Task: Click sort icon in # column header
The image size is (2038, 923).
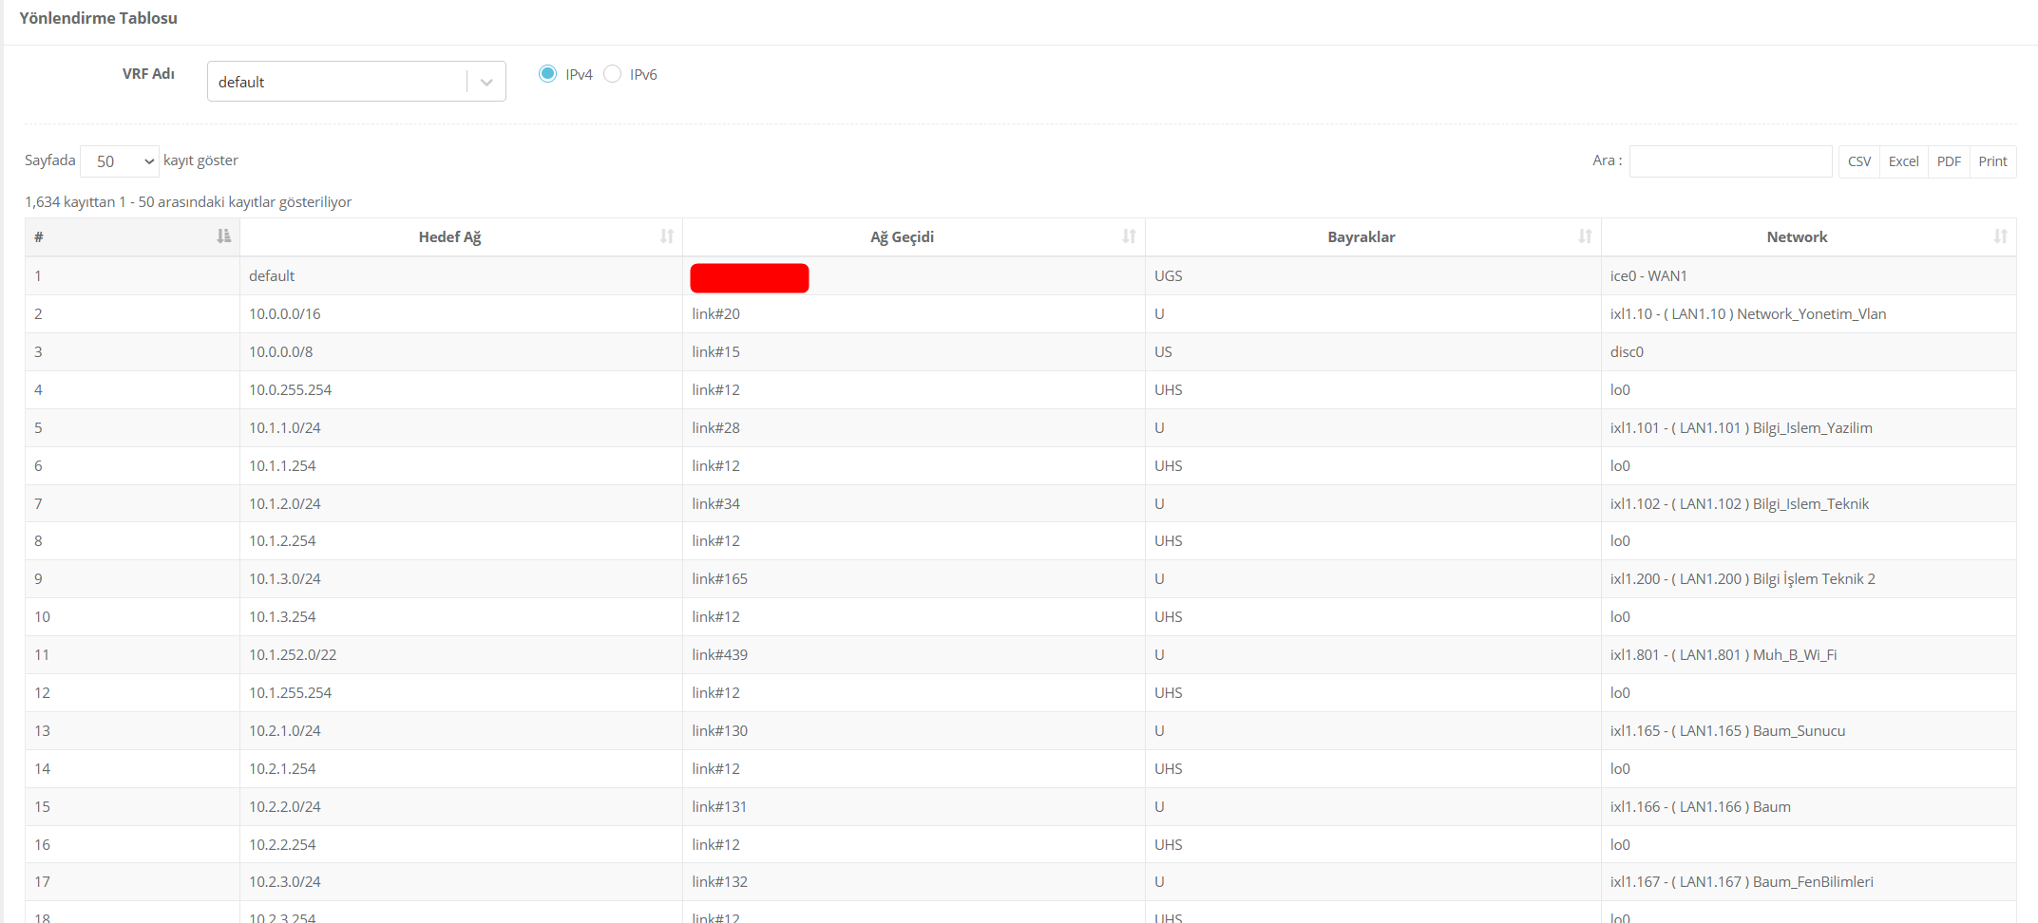Action: point(223,236)
